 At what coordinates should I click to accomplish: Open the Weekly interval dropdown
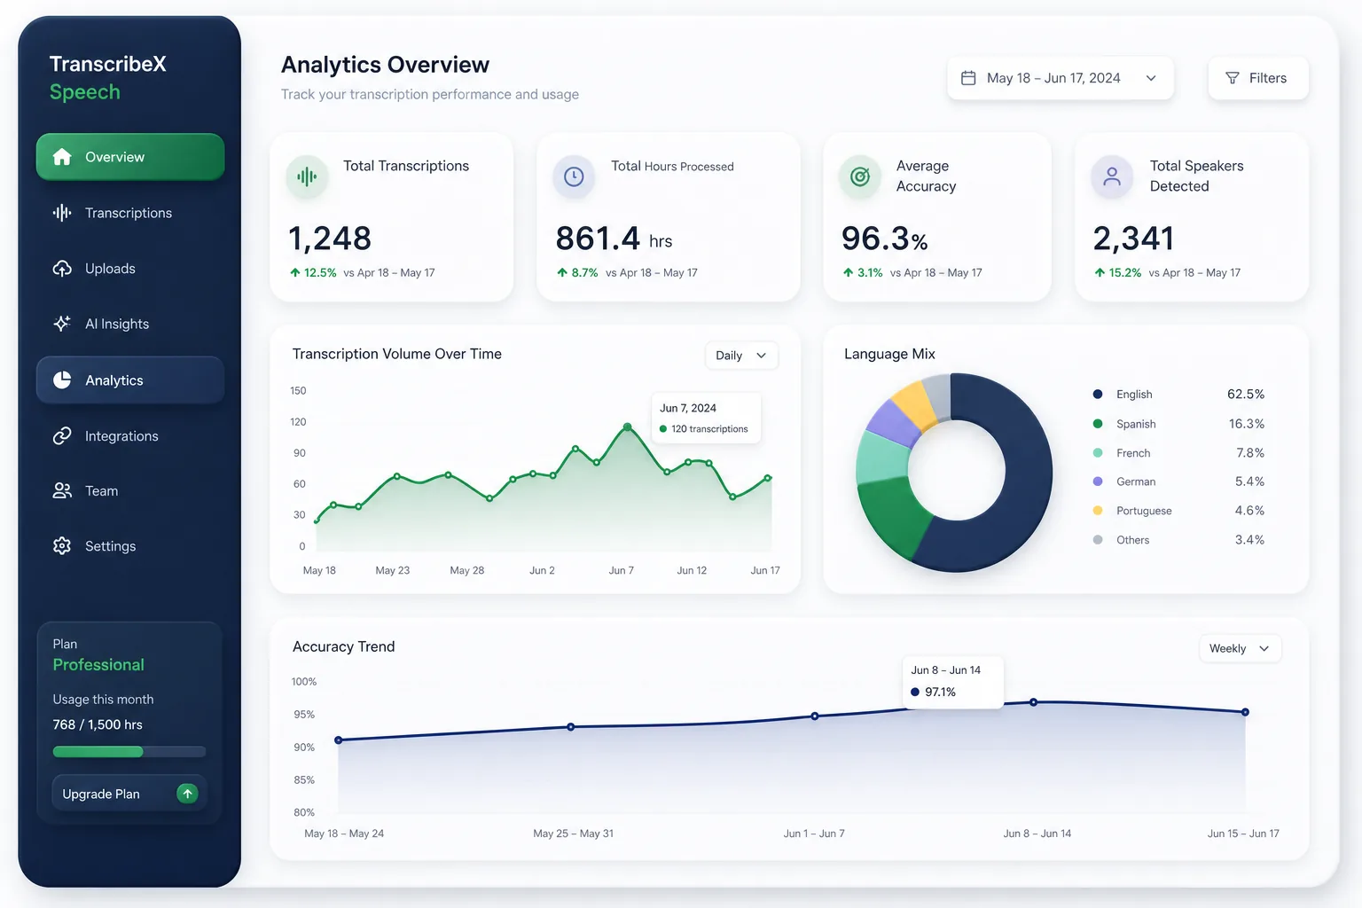1240,648
